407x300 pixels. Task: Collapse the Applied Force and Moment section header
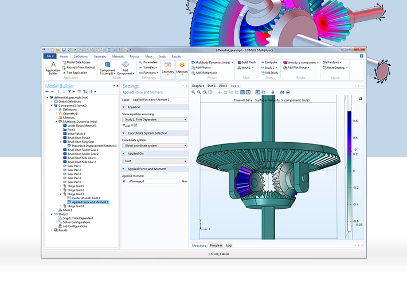[124, 169]
